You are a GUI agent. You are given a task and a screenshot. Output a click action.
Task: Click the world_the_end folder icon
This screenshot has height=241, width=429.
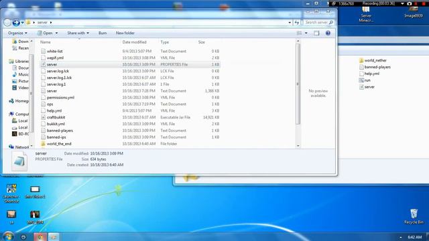point(43,144)
